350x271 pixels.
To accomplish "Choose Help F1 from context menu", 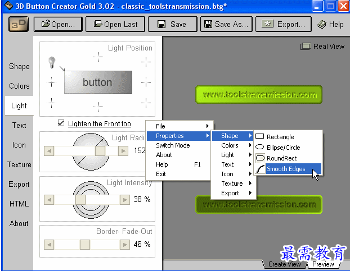I will (x=178, y=164).
